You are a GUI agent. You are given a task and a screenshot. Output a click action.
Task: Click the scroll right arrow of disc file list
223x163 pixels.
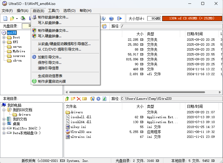coord(220,92)
